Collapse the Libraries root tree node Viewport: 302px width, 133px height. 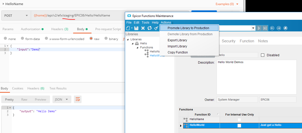128,40
